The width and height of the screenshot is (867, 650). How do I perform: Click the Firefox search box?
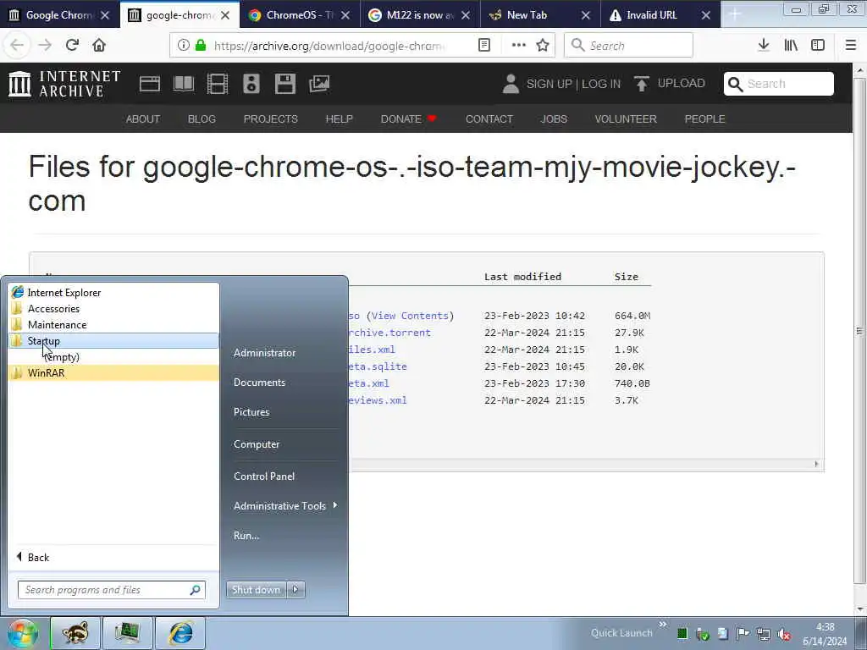tap(628, 46)
